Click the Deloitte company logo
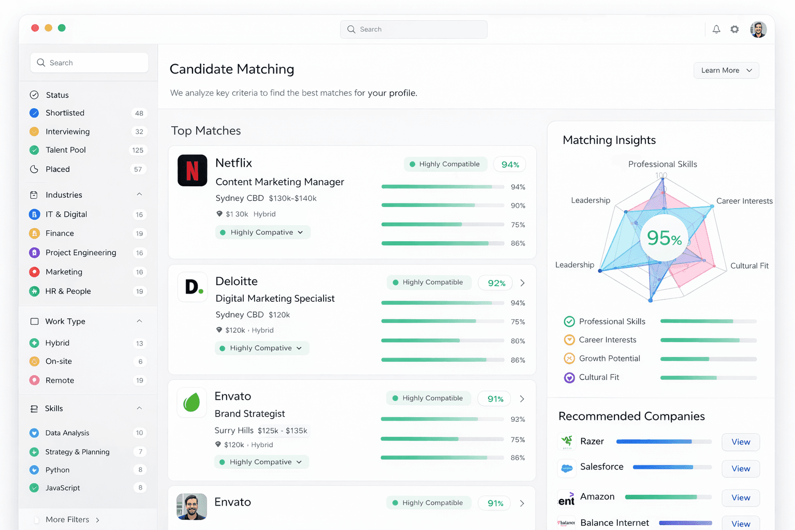 [193, 287]
